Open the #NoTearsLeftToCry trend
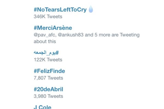 60,10
